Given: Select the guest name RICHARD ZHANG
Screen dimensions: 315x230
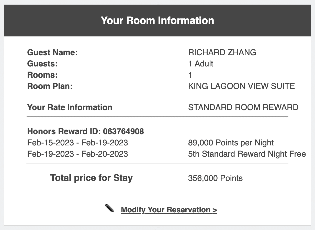Looking at the screenshot, I should click(222, 52).
